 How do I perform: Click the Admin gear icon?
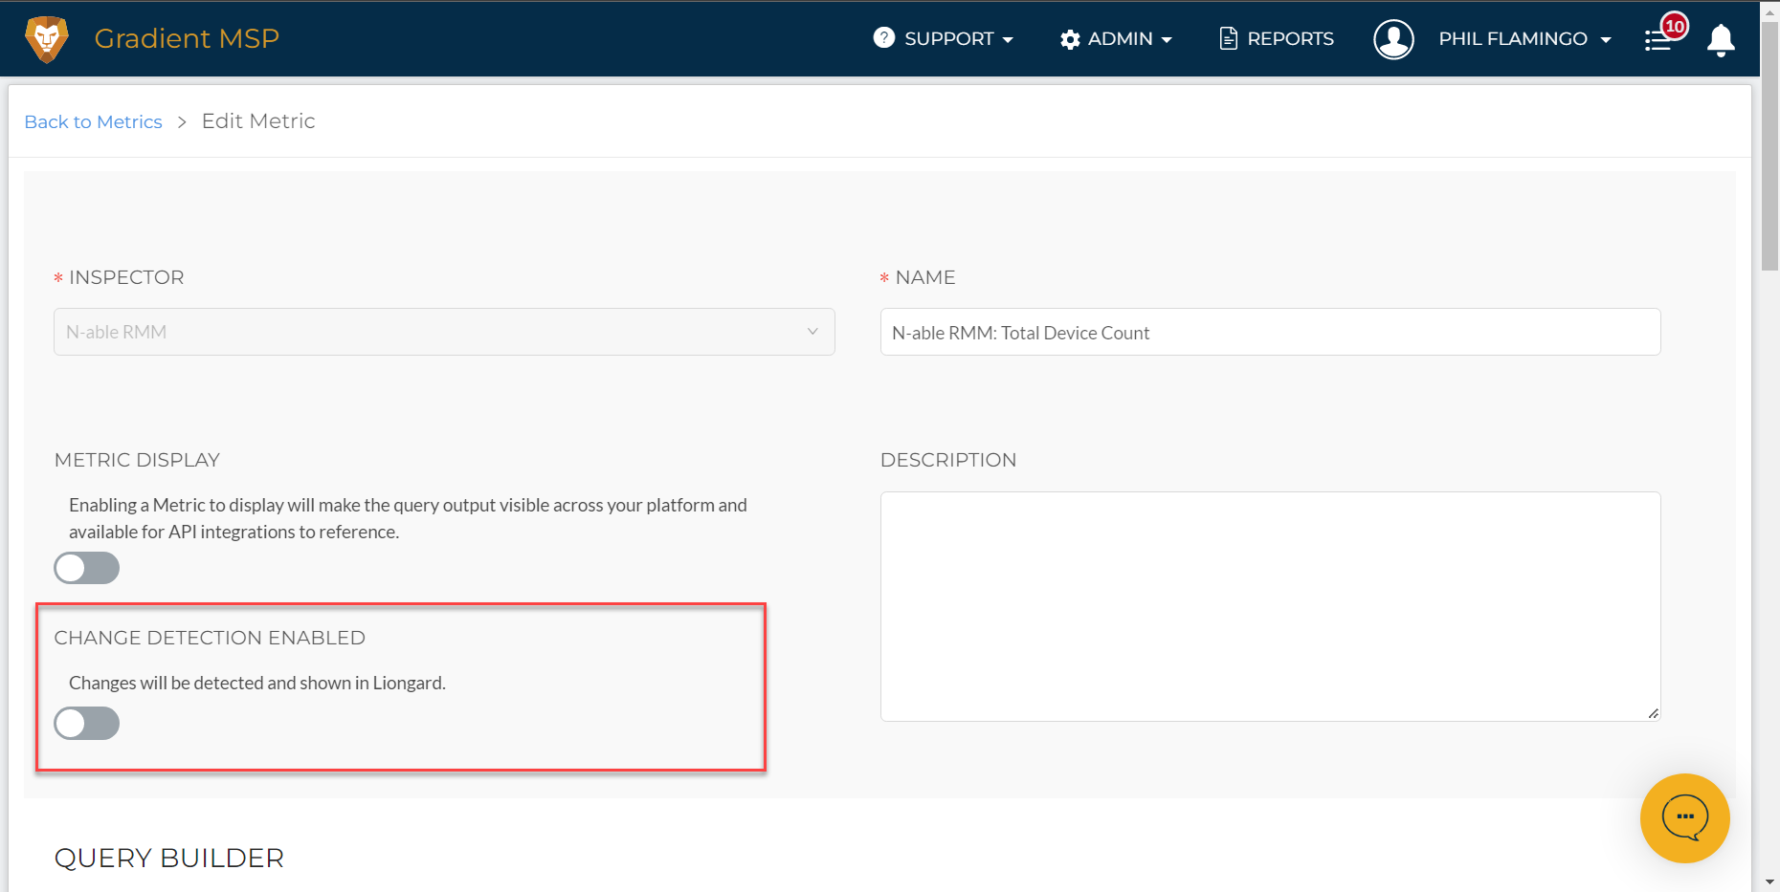1070,39
